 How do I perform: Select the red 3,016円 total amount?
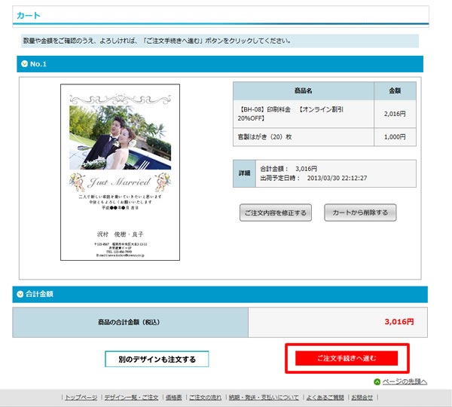coord(399,322)
